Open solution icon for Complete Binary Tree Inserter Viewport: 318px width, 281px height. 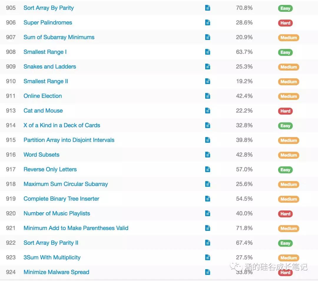[x=208, y=199]
